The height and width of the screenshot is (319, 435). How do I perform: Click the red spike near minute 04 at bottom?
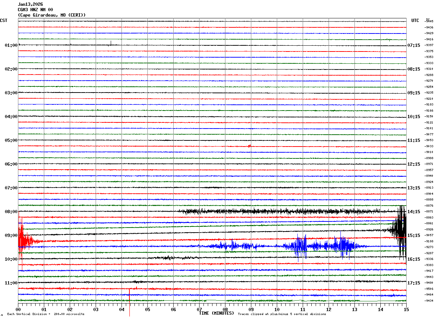coord(129,302)
